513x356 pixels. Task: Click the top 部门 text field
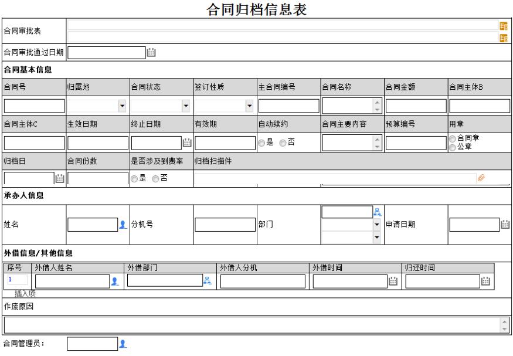(347, 212)
